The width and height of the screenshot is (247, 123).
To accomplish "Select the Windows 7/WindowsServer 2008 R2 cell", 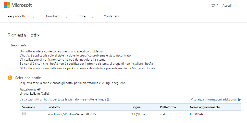I will (x=72, y=114).
